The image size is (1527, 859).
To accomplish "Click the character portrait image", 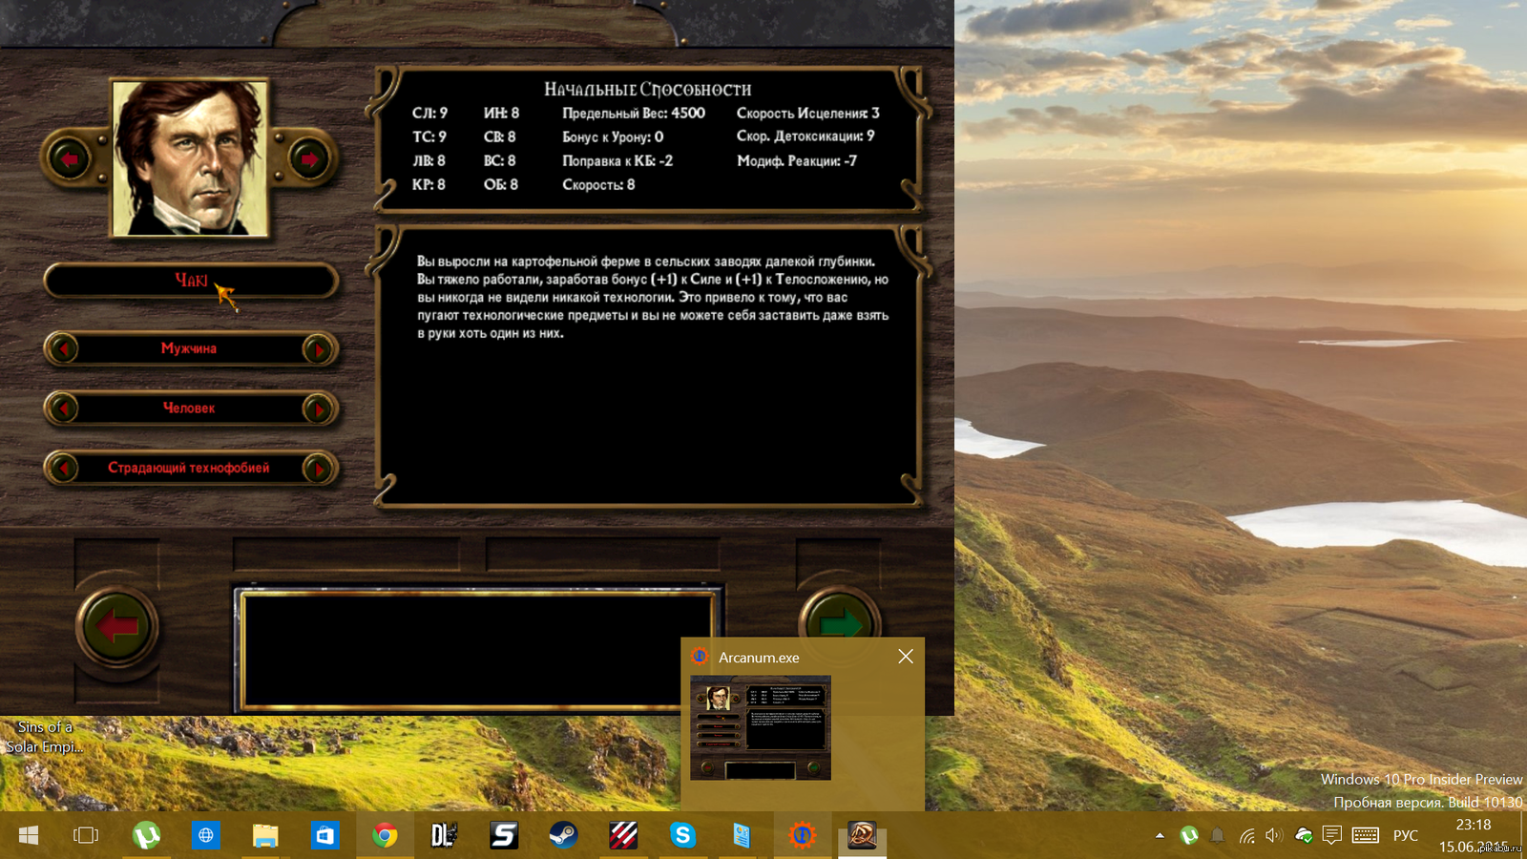I will tap(190, 157).
